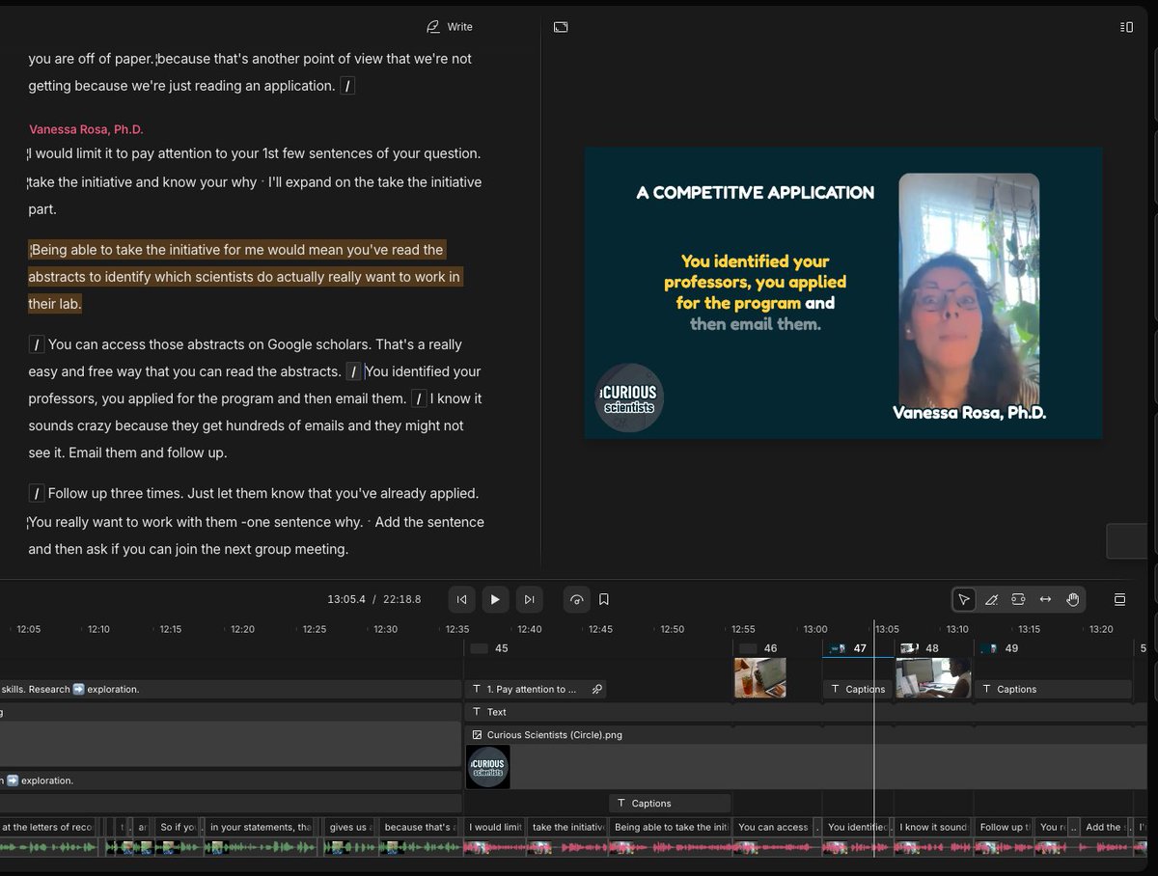Select 'because that's' word clip
The height and width of the screenshot is (876, 1158).
click(x=418, y=827)
